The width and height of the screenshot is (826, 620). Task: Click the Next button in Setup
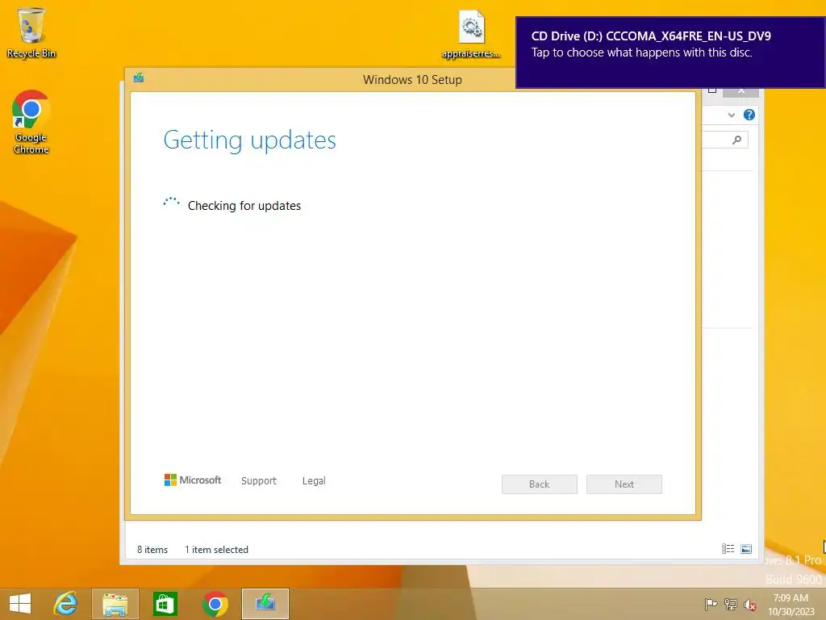coord(624,484)
